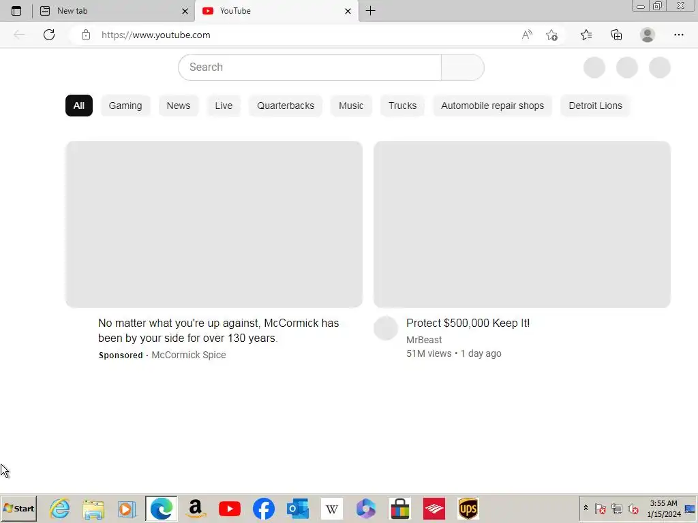Click the Action Center flag tray icon
This screenshot has height=523, width=698.
click(600, 508)
